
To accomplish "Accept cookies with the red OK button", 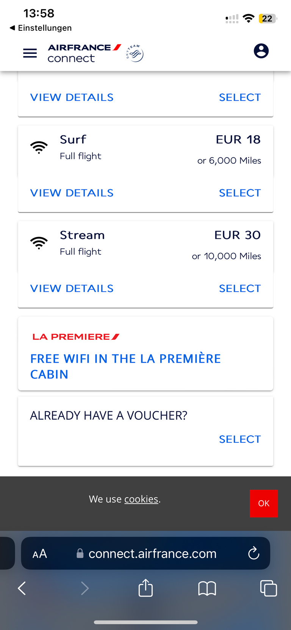I will tap(264, 503).
